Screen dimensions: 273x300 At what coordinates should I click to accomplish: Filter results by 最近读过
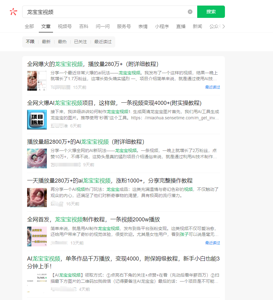tap(103, 42)
